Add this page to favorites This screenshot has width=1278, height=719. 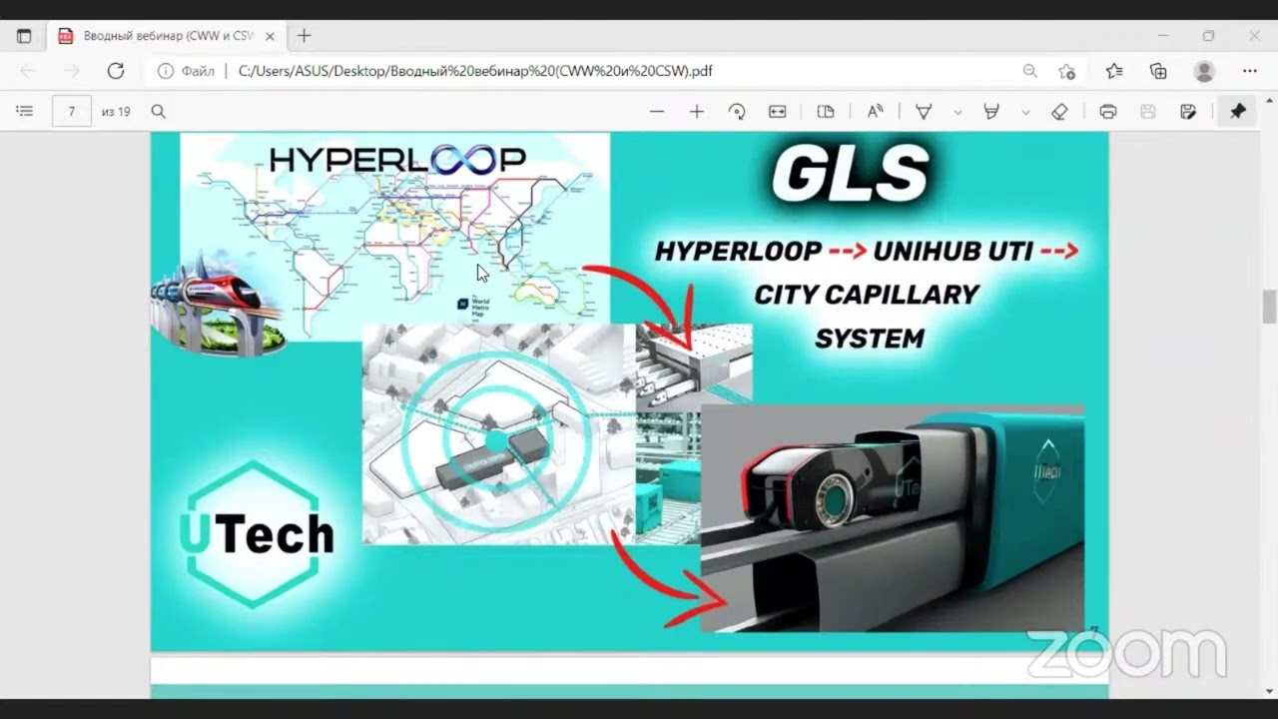pos(1066,71)
